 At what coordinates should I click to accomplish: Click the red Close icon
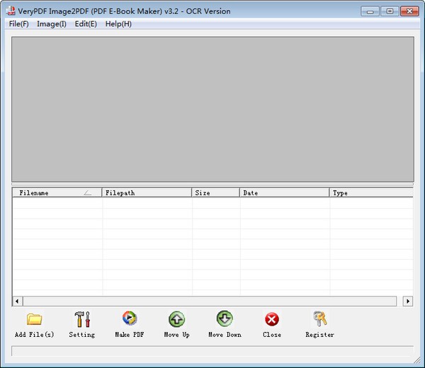click(x=272, y=320)
